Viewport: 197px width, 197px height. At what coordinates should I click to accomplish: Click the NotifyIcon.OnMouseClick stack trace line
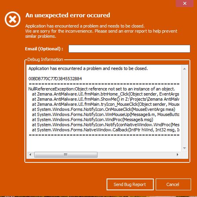point(103,109)
